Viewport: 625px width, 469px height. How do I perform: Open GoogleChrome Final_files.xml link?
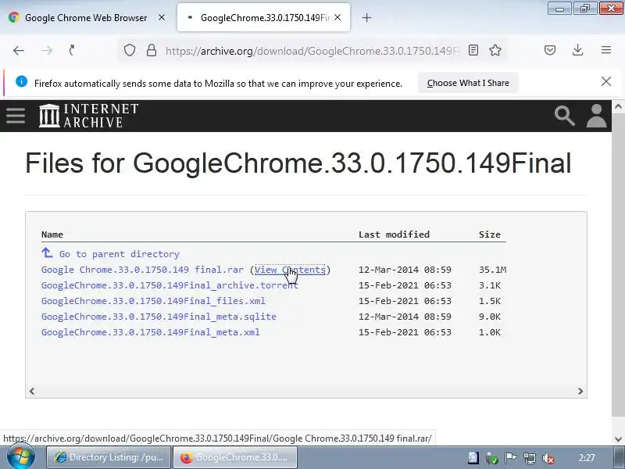pyautogui.click(x=153, y=301)
